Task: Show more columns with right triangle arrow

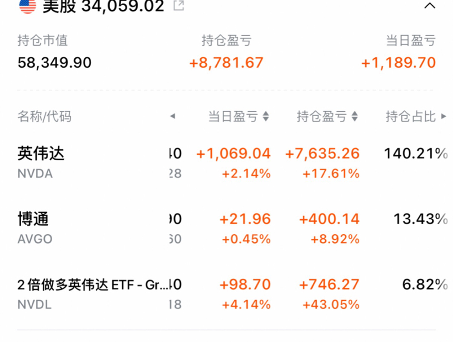Action: pyautogui.click(x=444, y=117)
